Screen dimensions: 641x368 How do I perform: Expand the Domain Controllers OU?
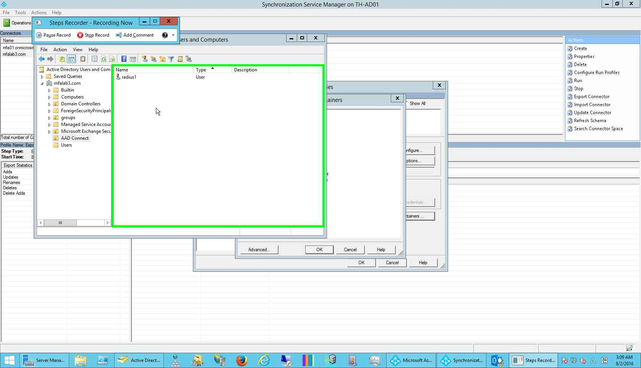pos(49,104)
